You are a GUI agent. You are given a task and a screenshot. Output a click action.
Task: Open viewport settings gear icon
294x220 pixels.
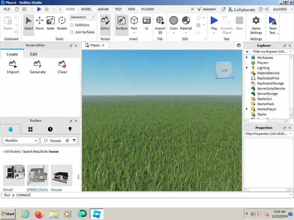tap(239, 45)
